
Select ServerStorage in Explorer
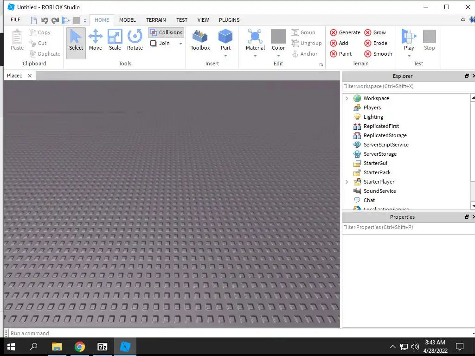pos(380,154)
